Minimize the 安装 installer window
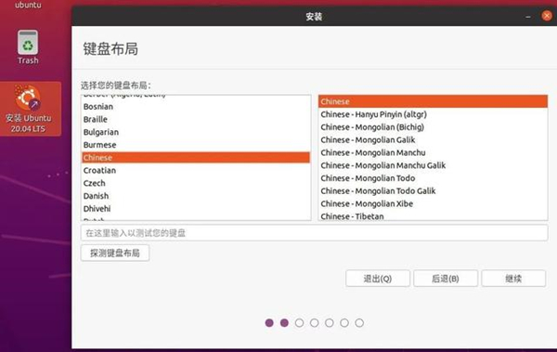 528,17
